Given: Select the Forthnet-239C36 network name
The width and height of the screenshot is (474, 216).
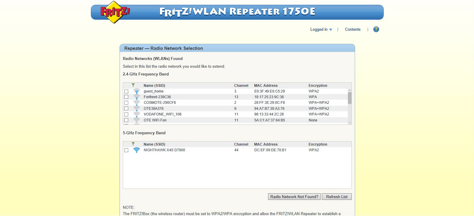Looking at the screenshot, I should (157, 97).
